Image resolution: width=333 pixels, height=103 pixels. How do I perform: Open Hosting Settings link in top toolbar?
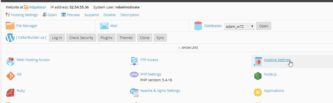24,15
